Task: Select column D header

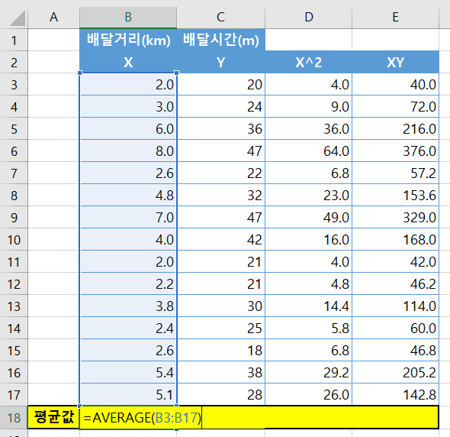Action: 308,18
